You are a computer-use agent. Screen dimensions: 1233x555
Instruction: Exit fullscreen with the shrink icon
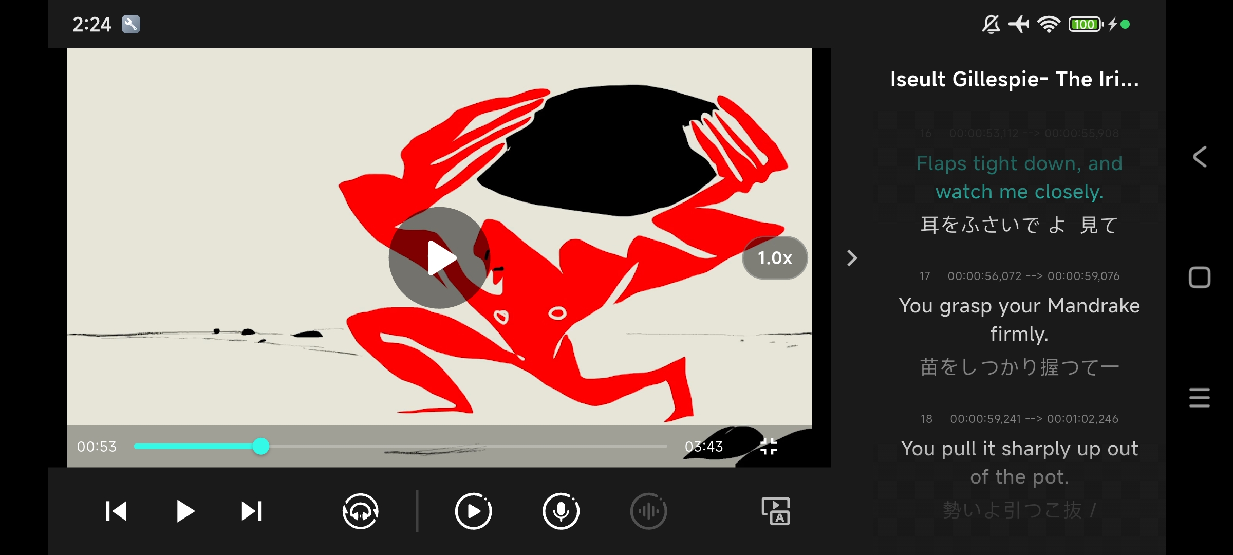click(x=769, y=447)
